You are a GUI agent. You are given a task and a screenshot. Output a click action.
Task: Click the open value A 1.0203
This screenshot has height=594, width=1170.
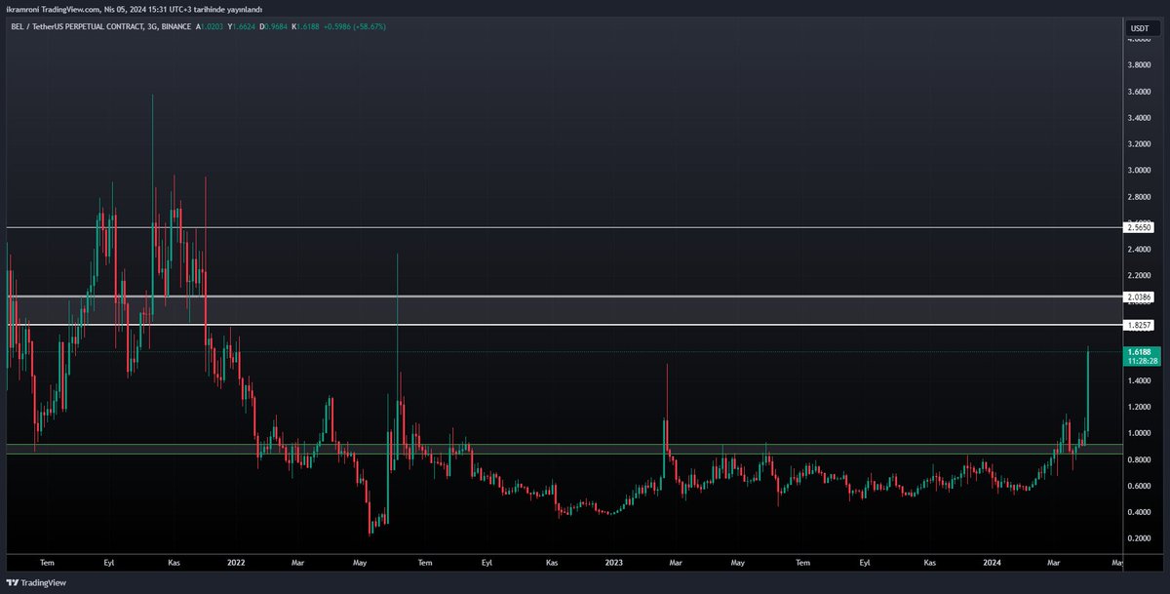pos(211,26)
